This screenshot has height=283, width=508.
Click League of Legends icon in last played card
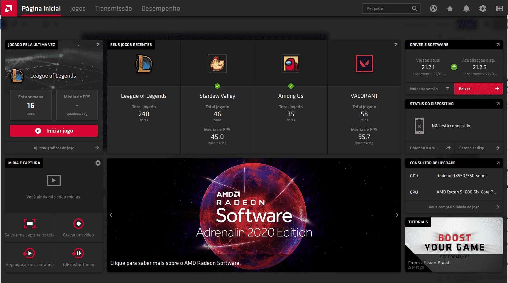pos(17,76)
